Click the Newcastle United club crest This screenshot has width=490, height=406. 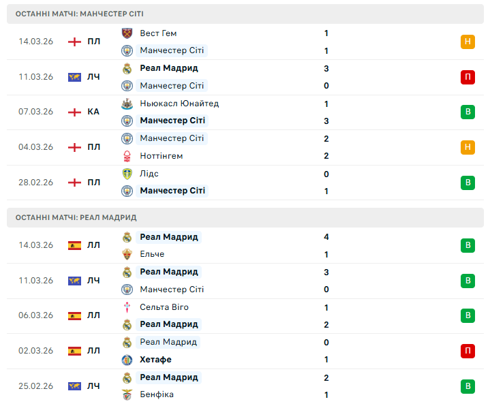coord(127,104)
